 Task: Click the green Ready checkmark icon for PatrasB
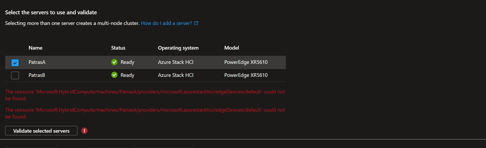coord(114,75)
